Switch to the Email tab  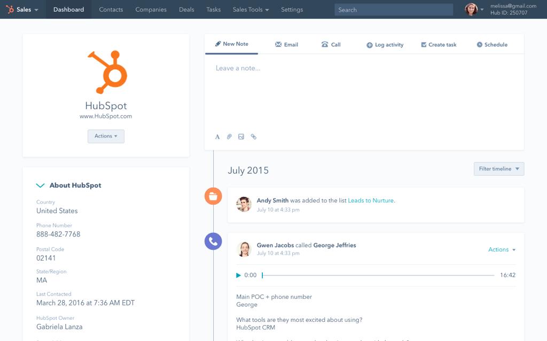pos(286,45)
